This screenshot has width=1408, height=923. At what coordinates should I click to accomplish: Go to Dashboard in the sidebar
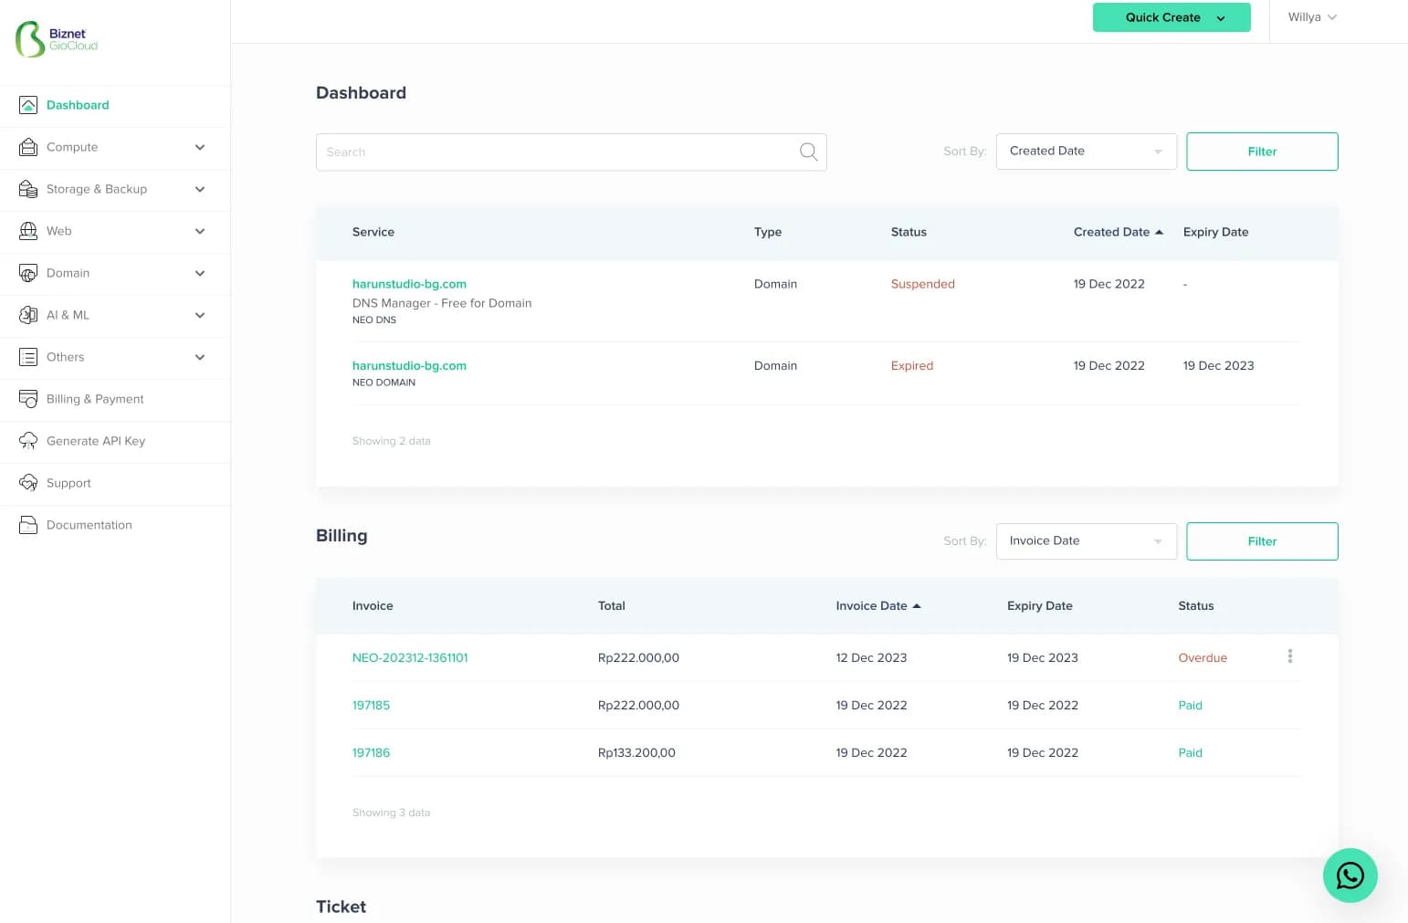[78, 105]
